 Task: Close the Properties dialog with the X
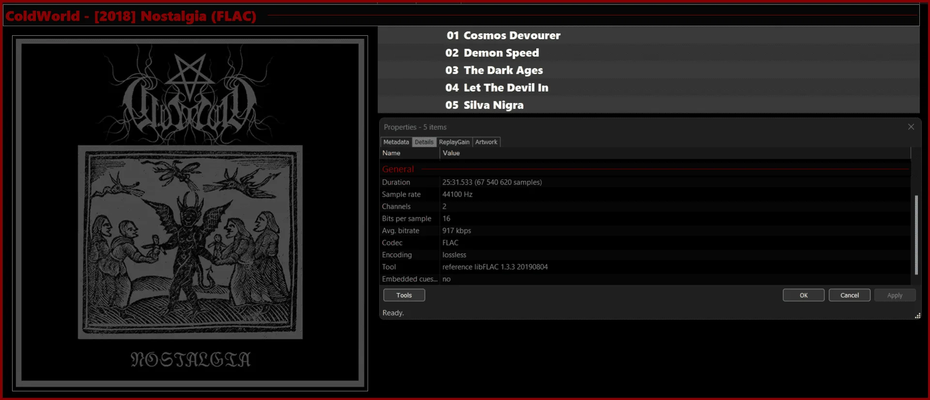pos(911,127)
